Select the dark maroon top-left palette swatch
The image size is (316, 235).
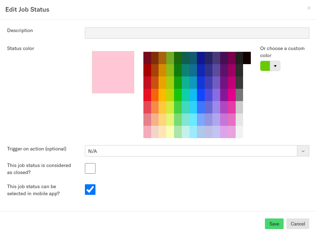click(x=147, y=58)
